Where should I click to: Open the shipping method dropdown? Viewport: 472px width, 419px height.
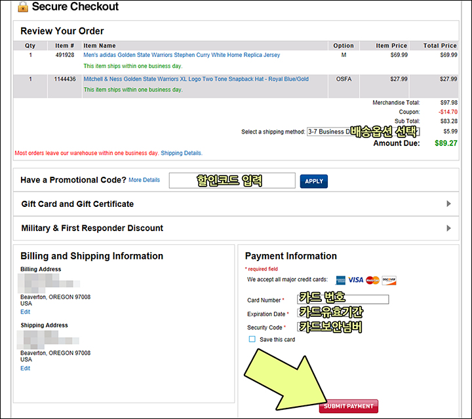(x=363, y=132)
